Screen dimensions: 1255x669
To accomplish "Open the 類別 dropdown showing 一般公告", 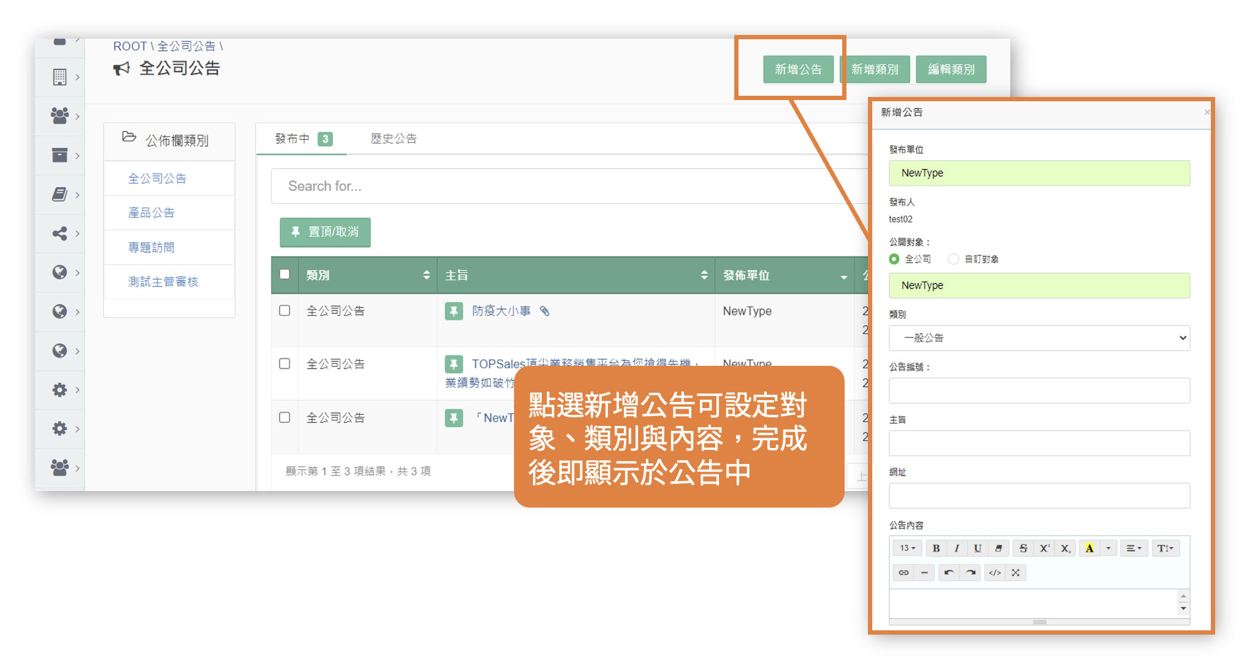I will click(1039, 338).
